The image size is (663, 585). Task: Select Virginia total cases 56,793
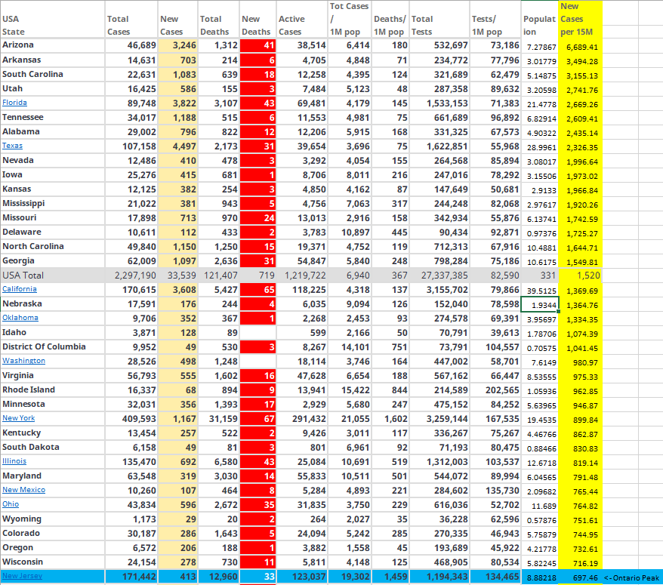point(131,376)
